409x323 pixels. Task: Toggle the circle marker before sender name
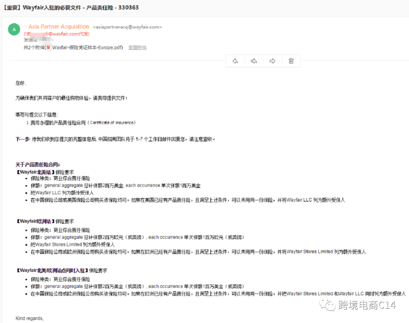tap(25, 27)
